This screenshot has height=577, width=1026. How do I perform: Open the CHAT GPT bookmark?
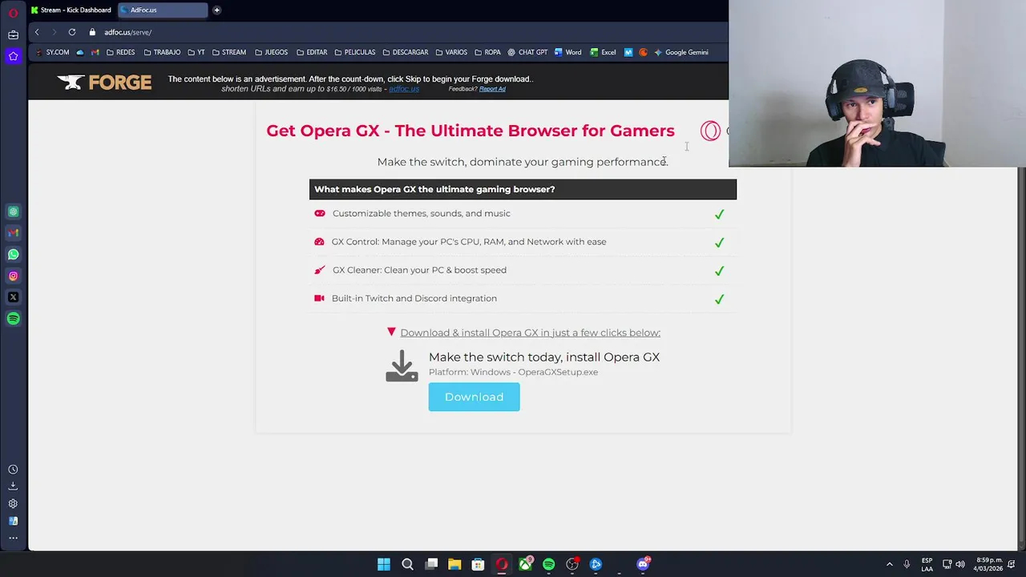[x=527, y=52]
